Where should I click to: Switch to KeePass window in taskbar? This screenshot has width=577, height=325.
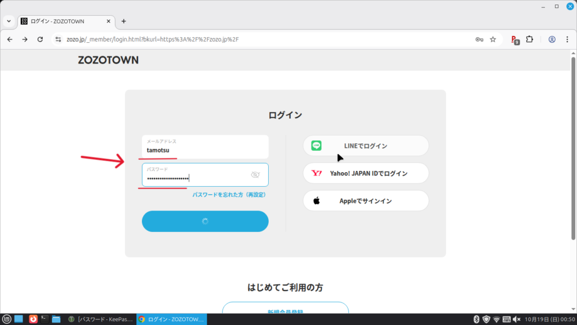100,319
